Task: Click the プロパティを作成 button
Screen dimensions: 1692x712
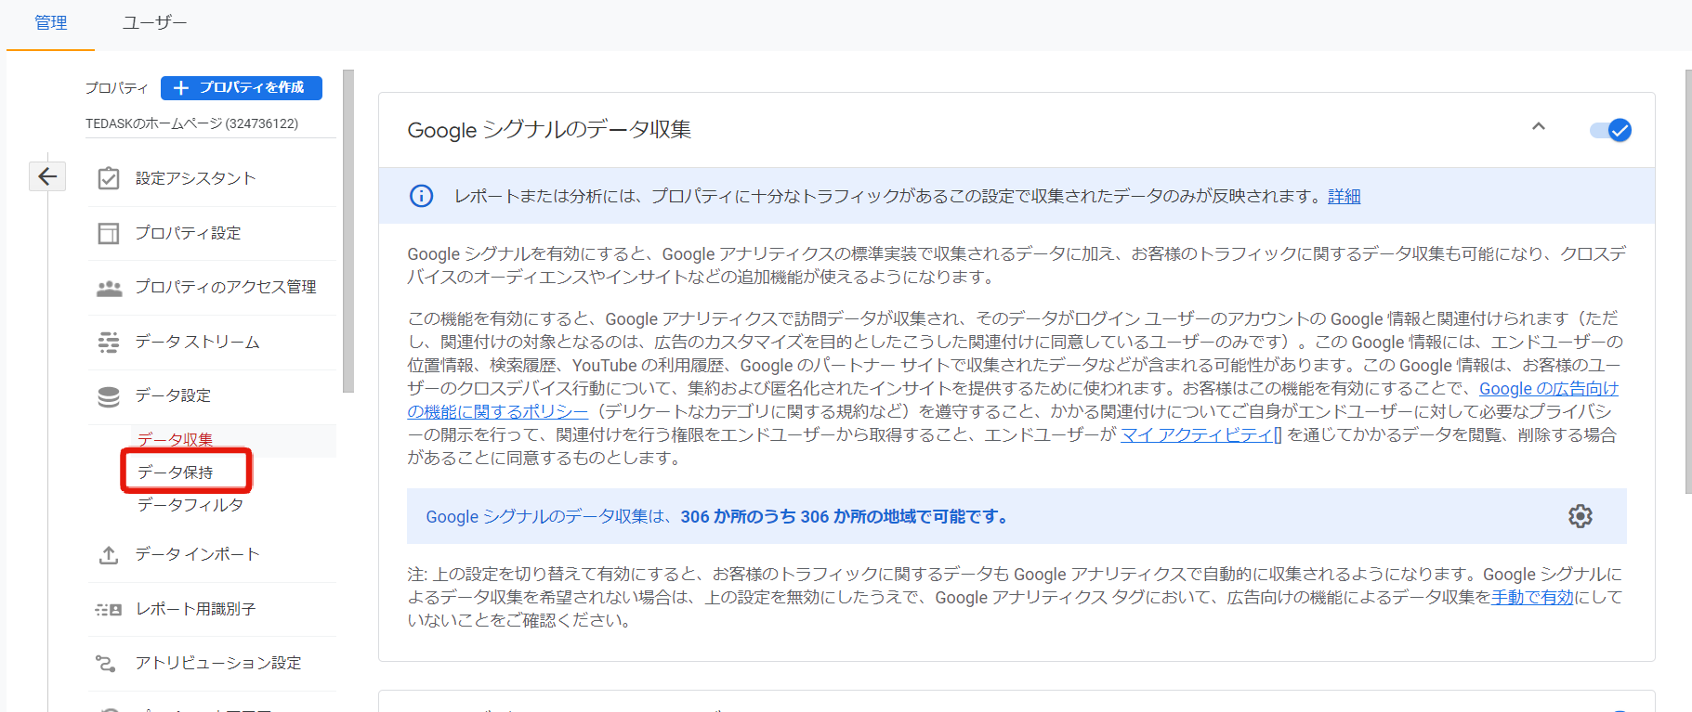Action: pos(242,87)
